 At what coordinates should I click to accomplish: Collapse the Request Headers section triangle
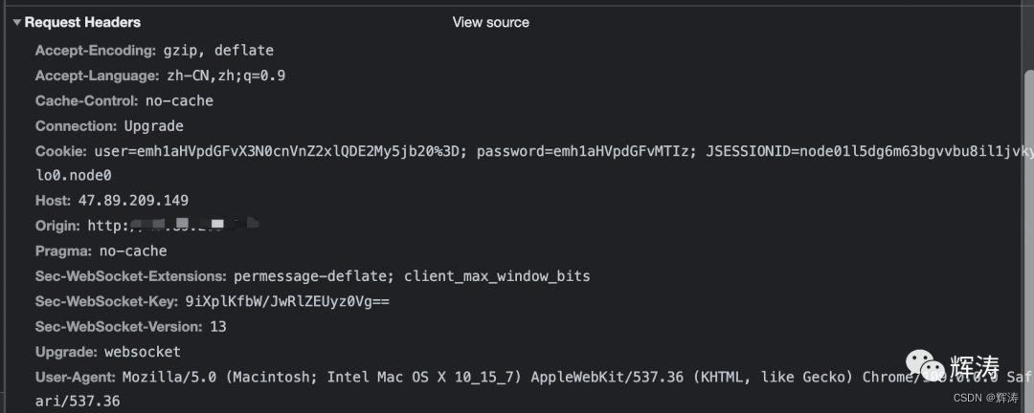[x=16, y=22]
